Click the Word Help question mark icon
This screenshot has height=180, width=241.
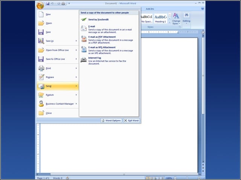point(203,9)
